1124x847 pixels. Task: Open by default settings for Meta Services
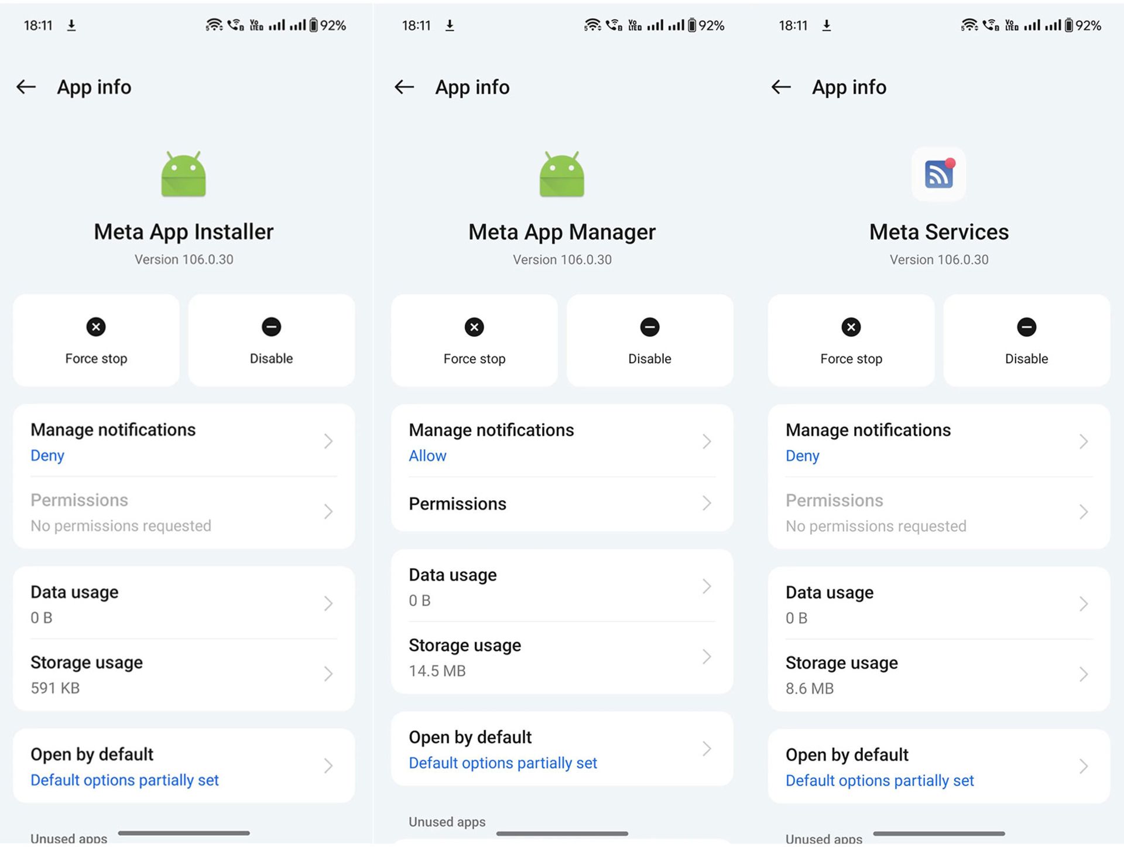(x=939, y=766)
